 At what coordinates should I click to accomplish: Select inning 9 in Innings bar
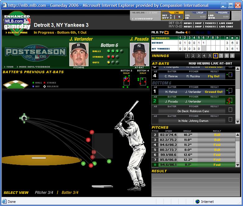coord(232,56)
